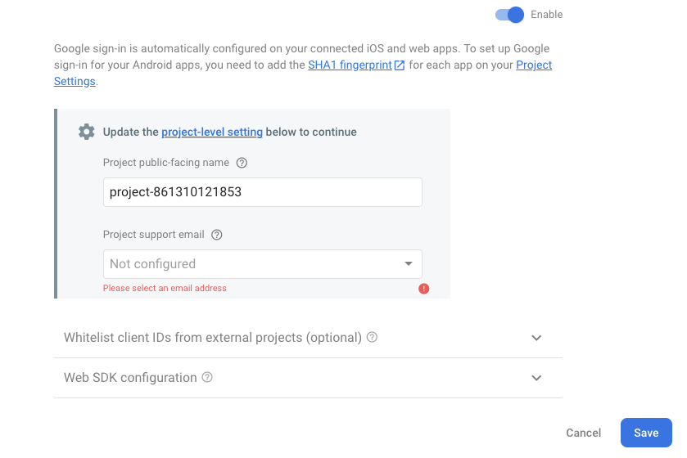The width and height of the screenshot is (687, 458).
Task: Follow the project-level setting link
Action: (x=212, y=132)
